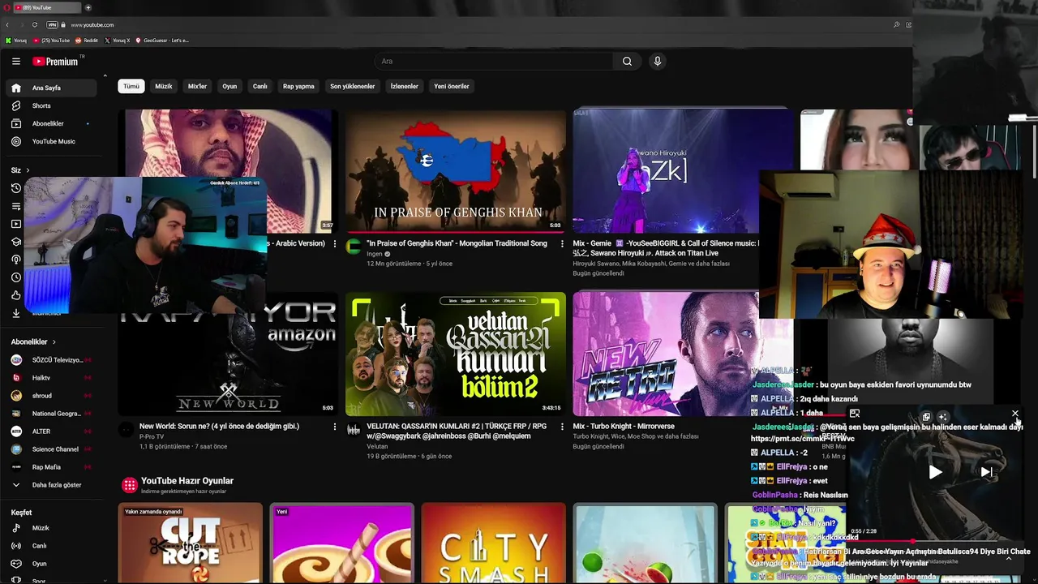Open Canlı under Keşfet
Viewport: 1038px width, 584px height.
tap(53, 546)
